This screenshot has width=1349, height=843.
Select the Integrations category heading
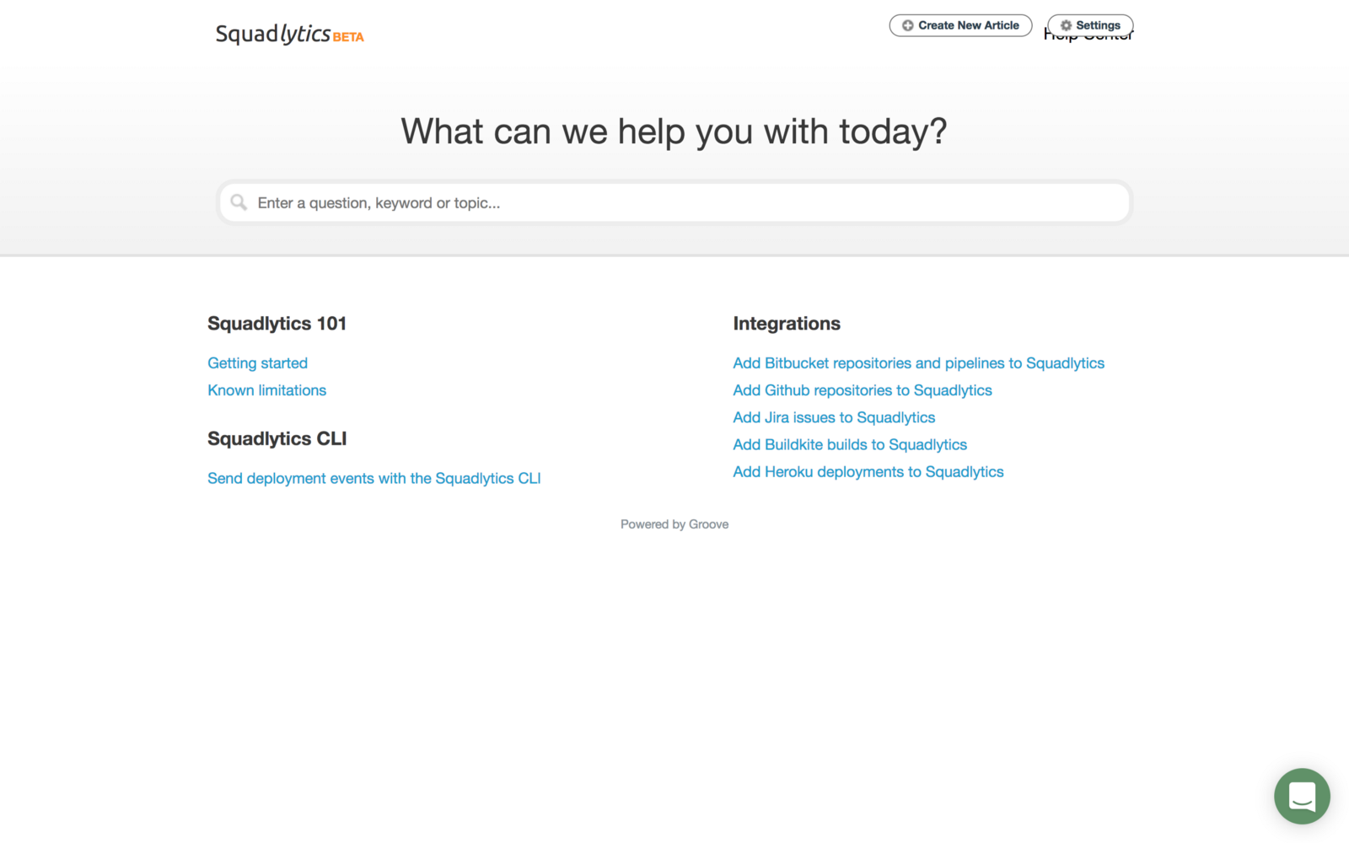787,324
